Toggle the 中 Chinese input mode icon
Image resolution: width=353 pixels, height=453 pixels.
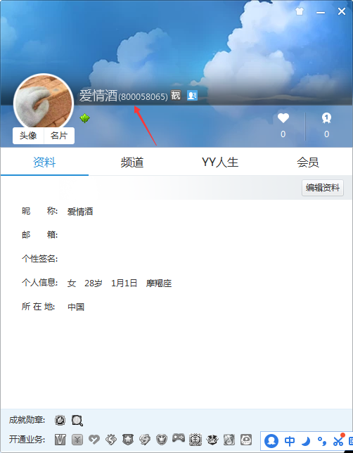point(290,441)
